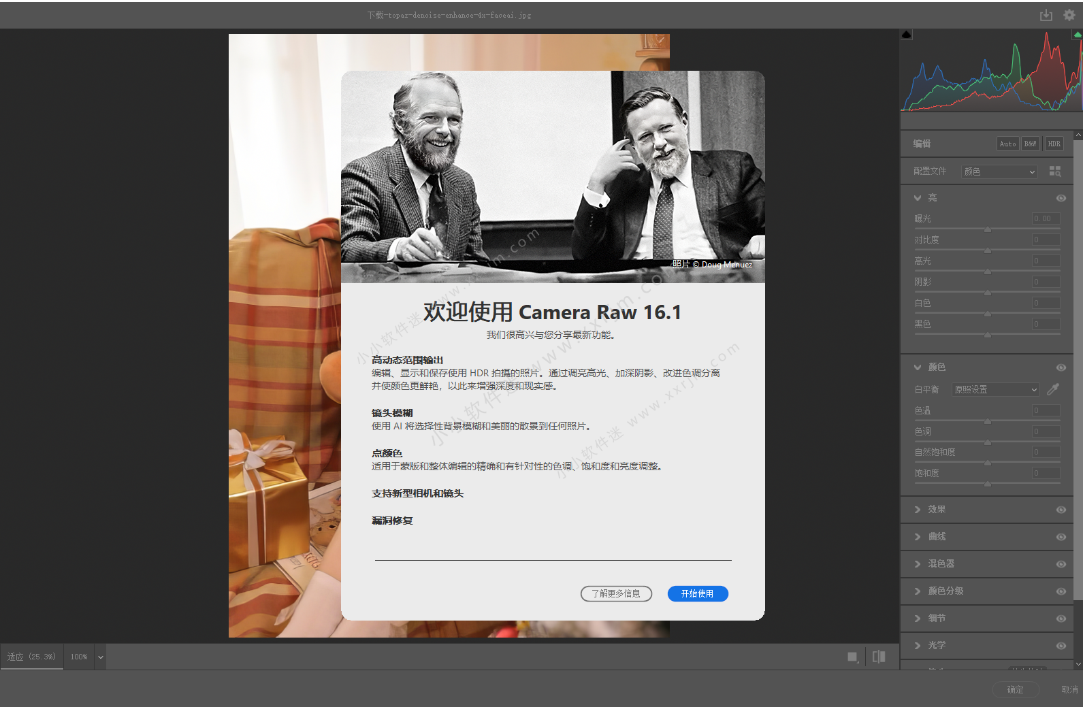The image size is (1083, 707).
Task: Click the 曝光 exposure slider handle
Action: (x=988, y=229)
